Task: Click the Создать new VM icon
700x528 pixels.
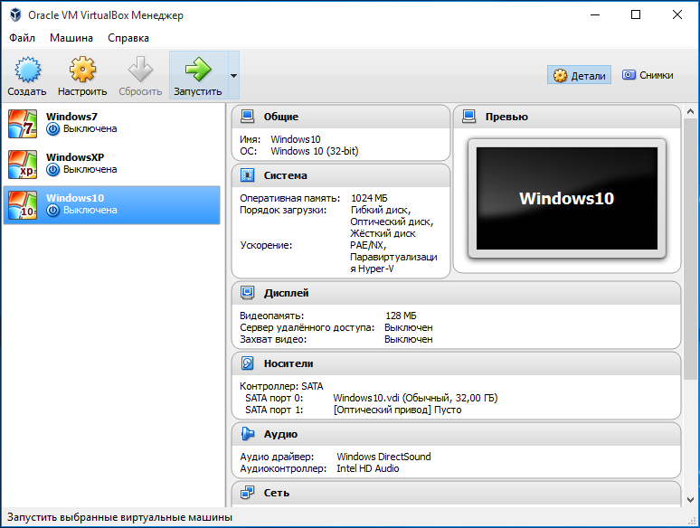Action: [x=27, y=70]
